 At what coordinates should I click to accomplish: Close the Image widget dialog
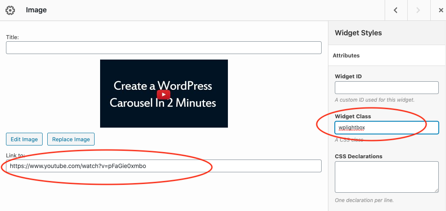click(441, 10)
